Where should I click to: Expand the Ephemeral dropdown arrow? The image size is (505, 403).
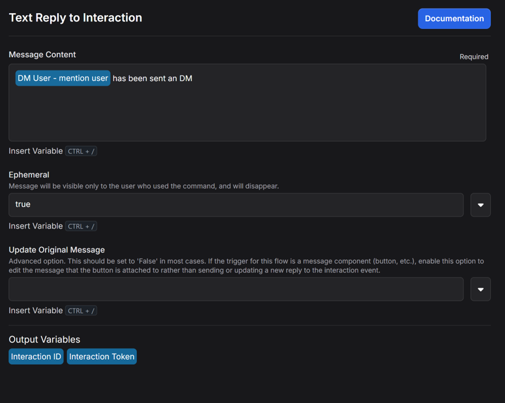point(480,205)
